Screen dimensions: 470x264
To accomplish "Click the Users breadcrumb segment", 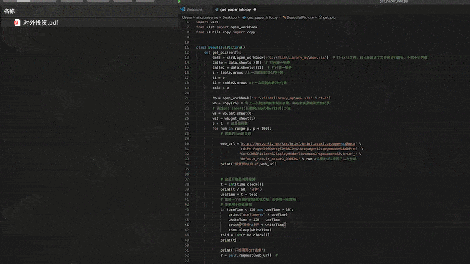I will pos(187,17).
